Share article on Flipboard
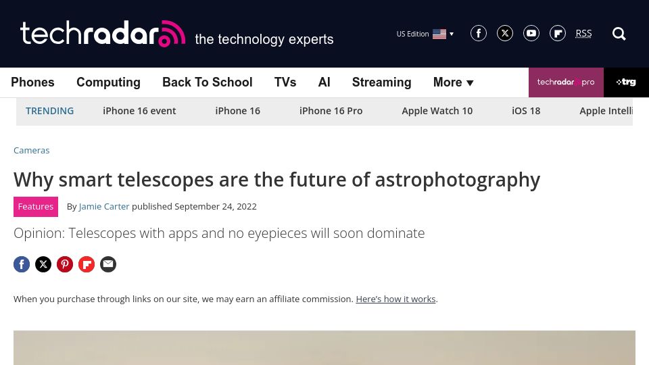649x365 pixels. (x=87, y=264)
